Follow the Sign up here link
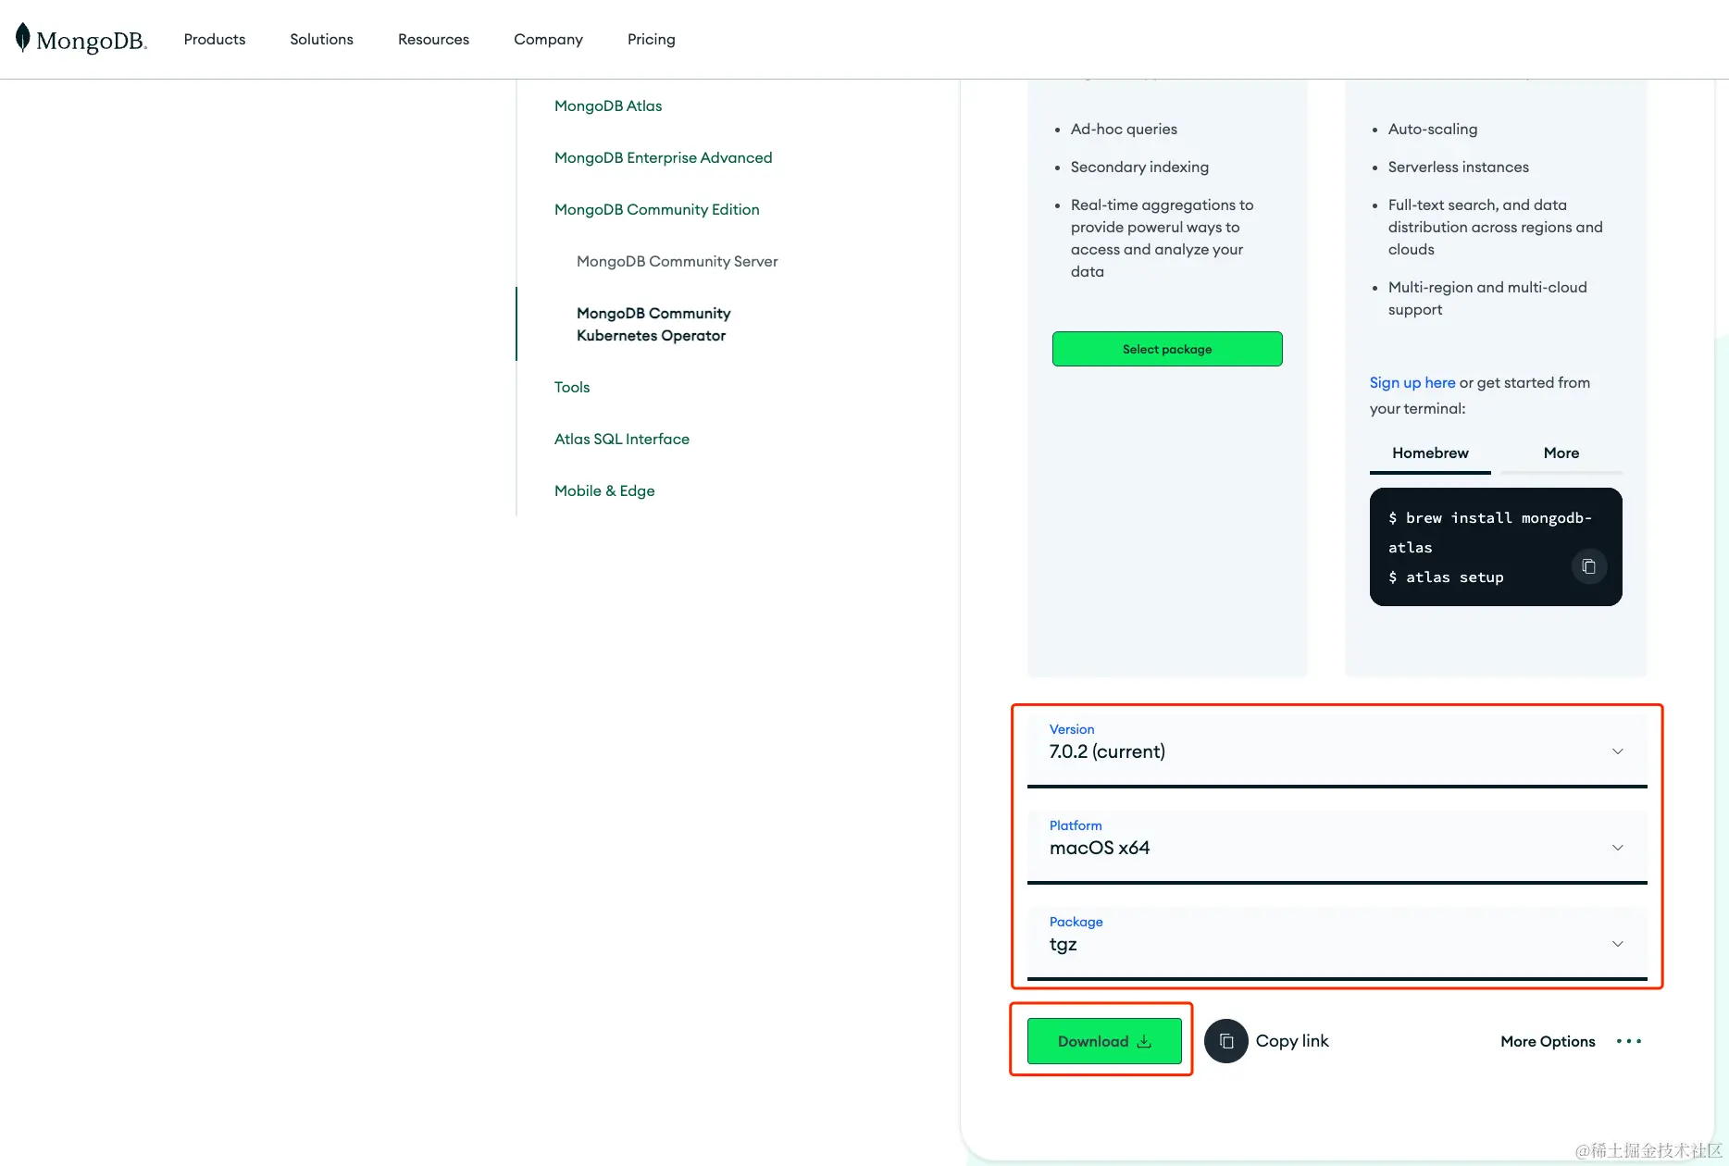Screen dimensions: 1729x1166 coord(1412,382)
